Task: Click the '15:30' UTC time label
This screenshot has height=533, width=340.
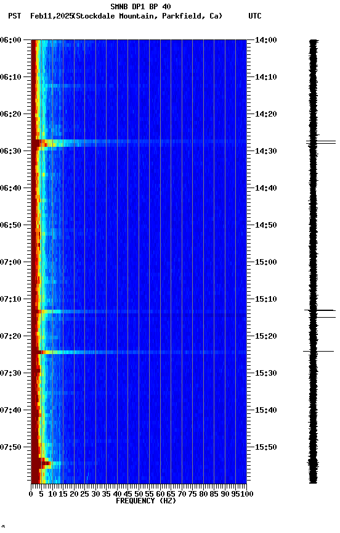Action: coord(266,374)
